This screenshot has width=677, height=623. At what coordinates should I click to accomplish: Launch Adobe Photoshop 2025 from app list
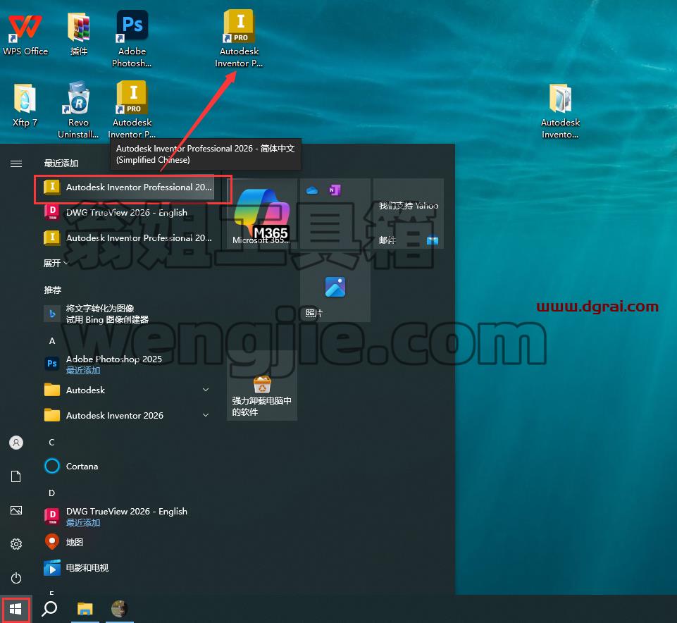pyautogui.click(x=128, y=364)
